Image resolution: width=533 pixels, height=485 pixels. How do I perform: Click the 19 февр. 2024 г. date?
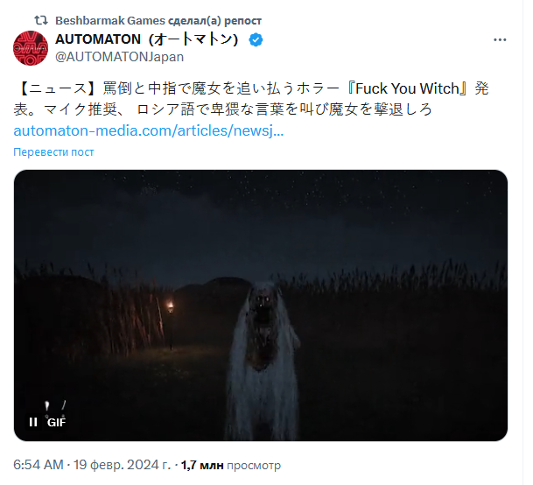point(122,465)
